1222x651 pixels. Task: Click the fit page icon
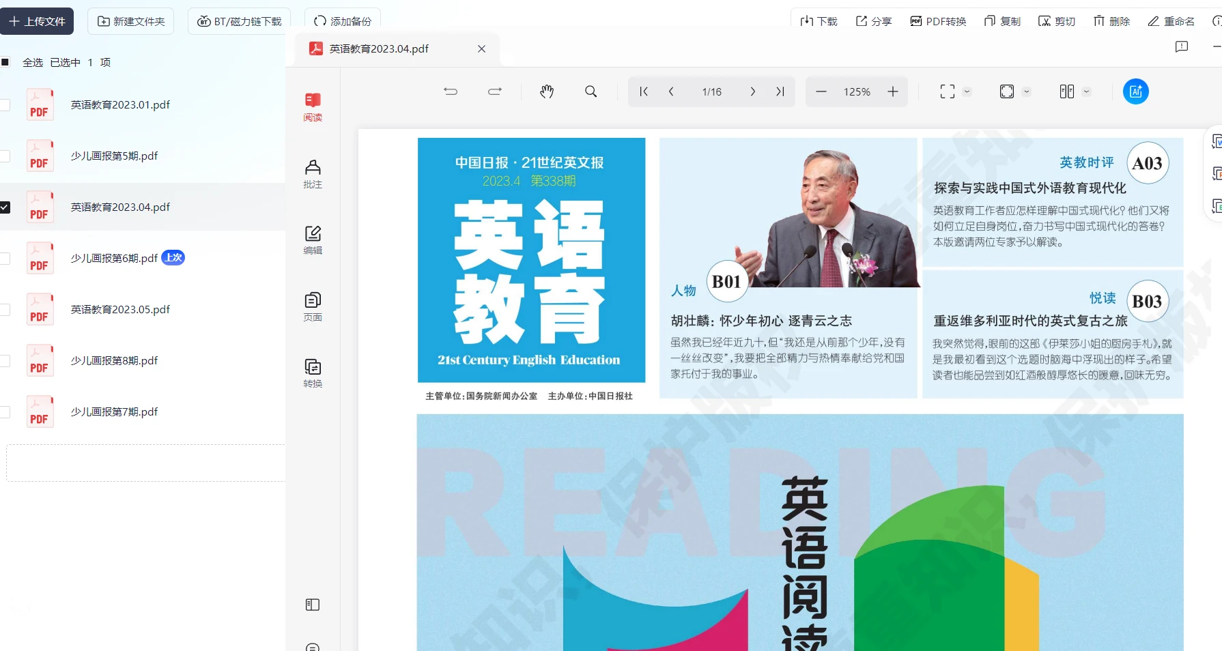coord(1007,91)
